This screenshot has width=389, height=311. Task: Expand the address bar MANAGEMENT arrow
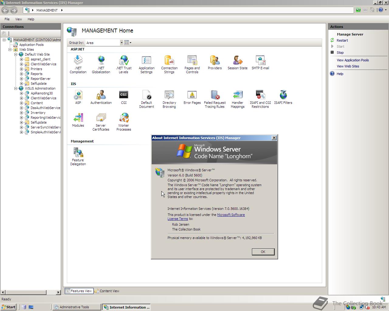click(x=62, y=10)
